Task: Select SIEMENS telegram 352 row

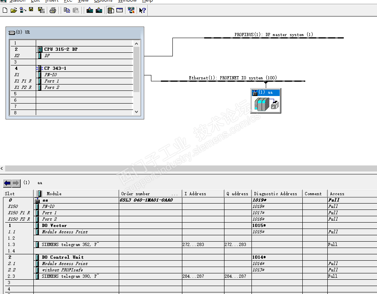Action: [190, 244]
